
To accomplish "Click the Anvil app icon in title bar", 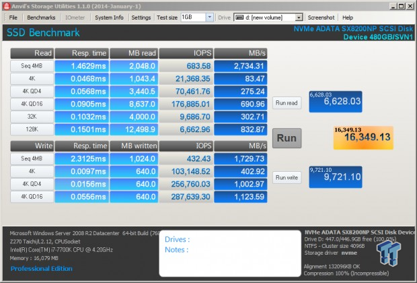I will (x=5, y=5).
